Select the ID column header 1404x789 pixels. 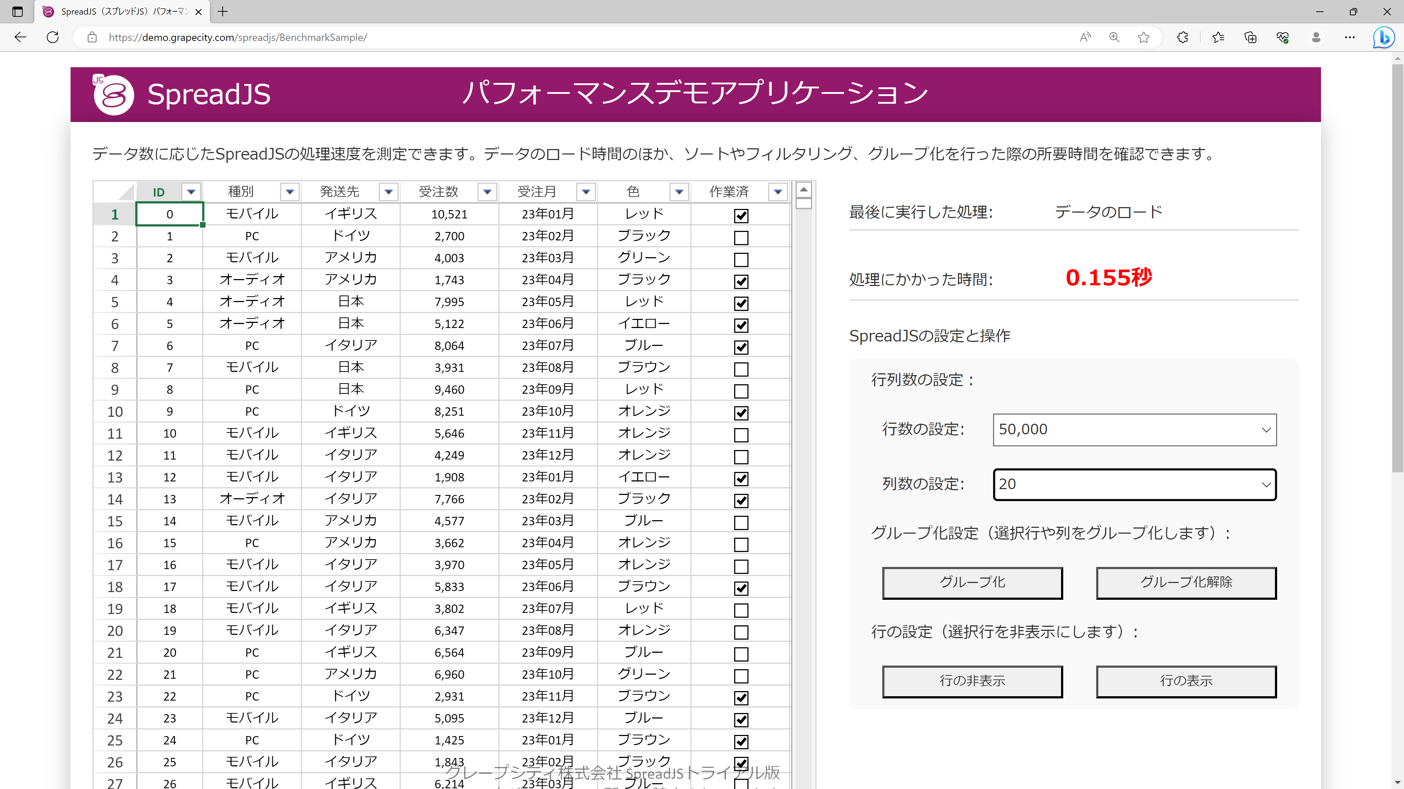click(159, 192)
